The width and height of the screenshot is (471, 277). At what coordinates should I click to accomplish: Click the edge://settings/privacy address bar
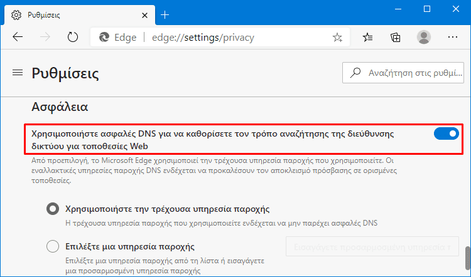(x=220, y=37)
